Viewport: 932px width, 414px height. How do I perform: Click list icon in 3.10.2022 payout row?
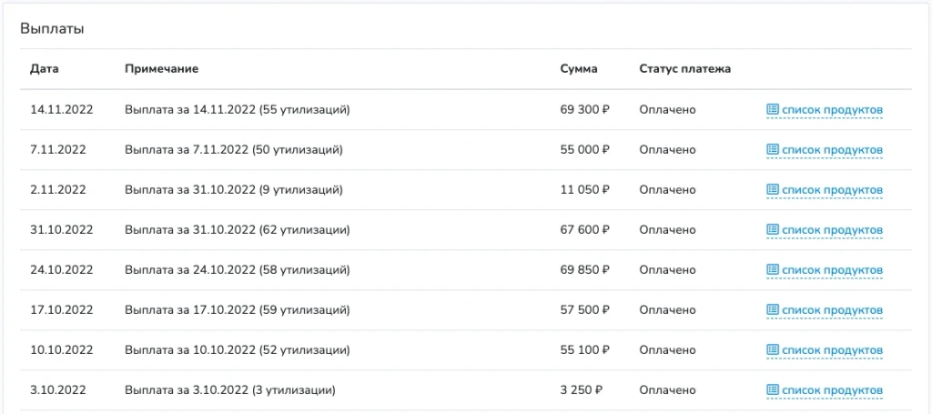(772, 390)
